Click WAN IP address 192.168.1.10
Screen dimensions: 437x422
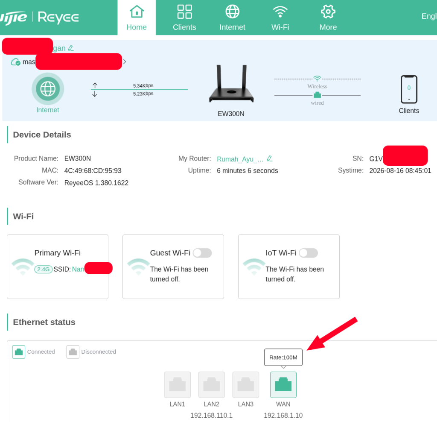pyautogui.click(x=283, y=415)
